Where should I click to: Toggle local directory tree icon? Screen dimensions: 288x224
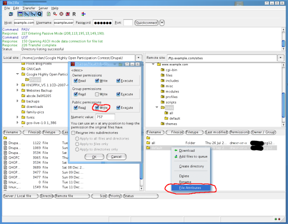click(x=27, y=14)
